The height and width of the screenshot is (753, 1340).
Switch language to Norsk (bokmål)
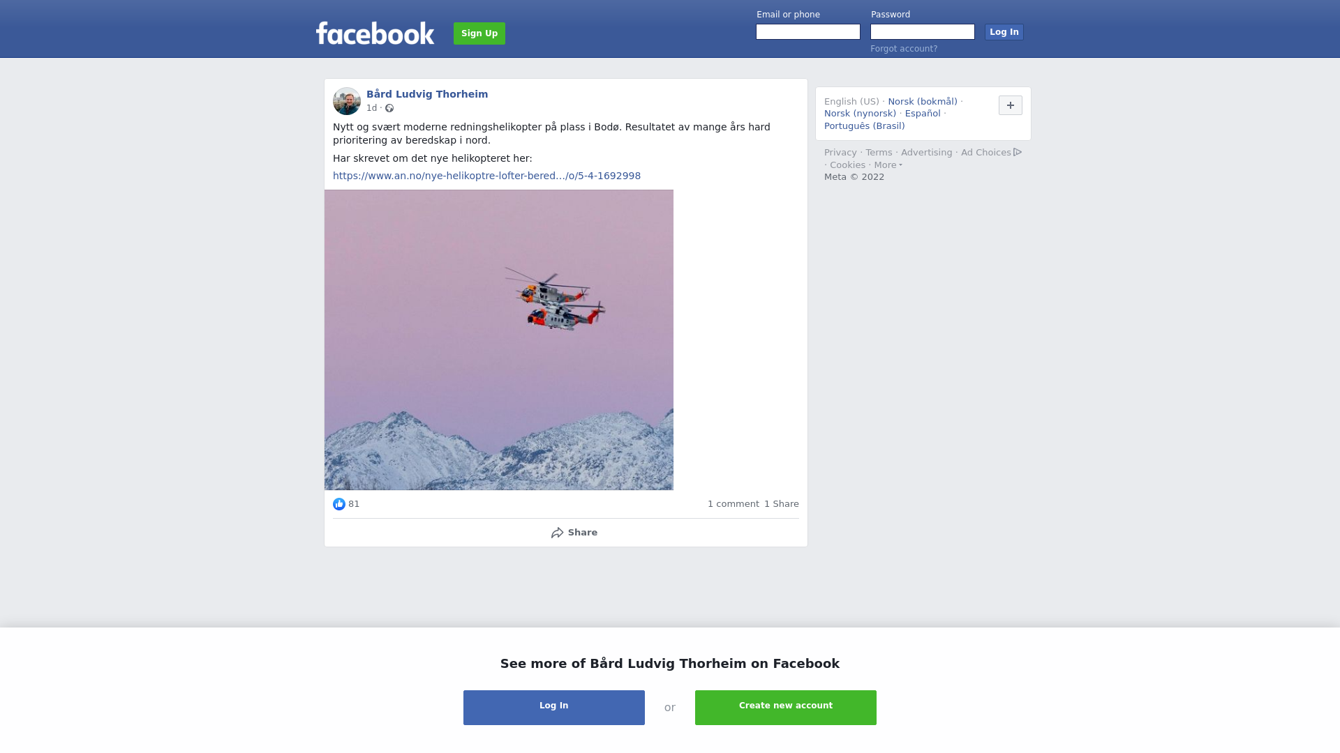(923, 102)
